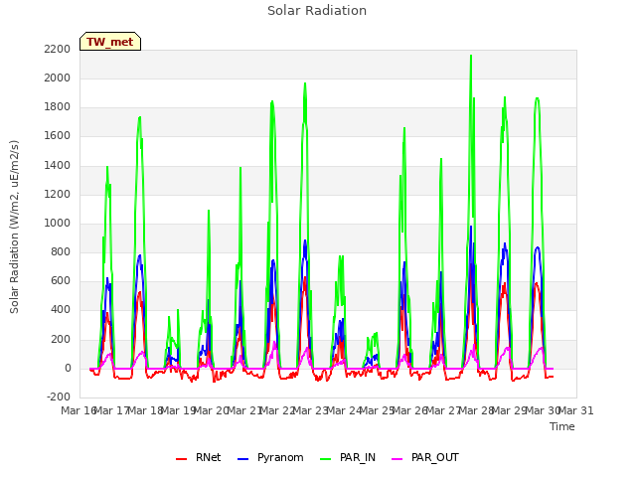The width and height of the screenshot is (636, 477).
Task: Click the Mar 24 x-axis tick label
Action: pos(344,410)
